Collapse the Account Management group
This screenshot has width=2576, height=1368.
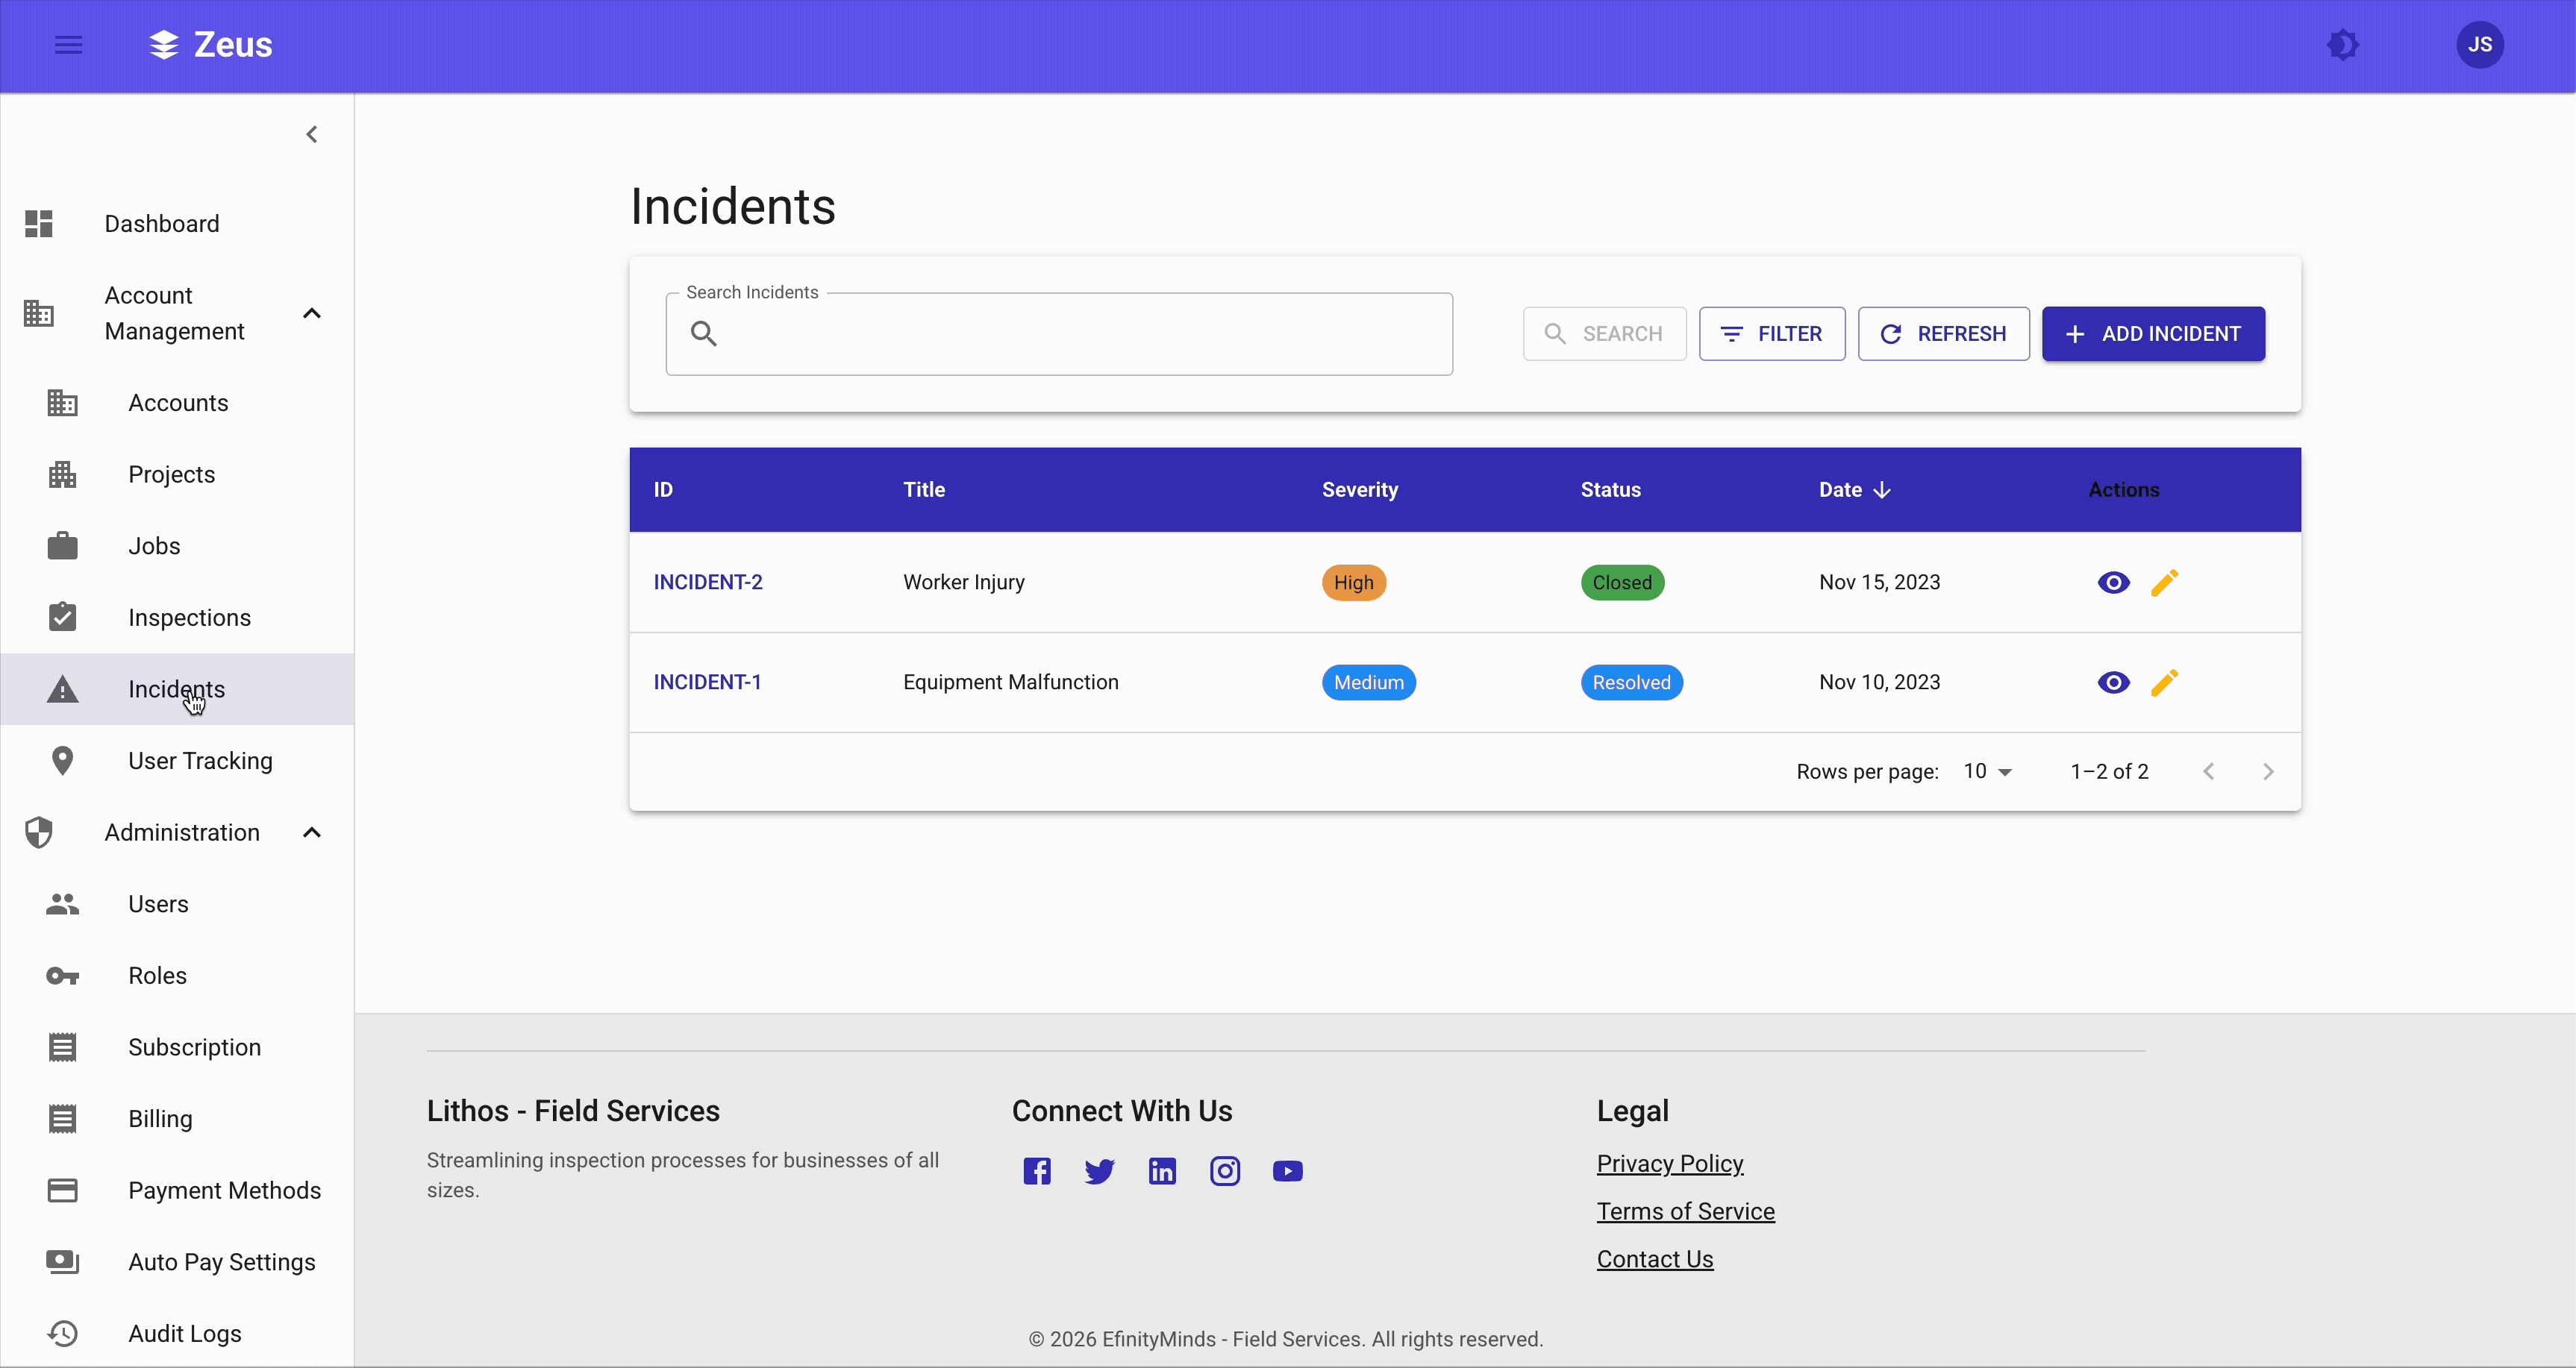click(x=311, y=313)
